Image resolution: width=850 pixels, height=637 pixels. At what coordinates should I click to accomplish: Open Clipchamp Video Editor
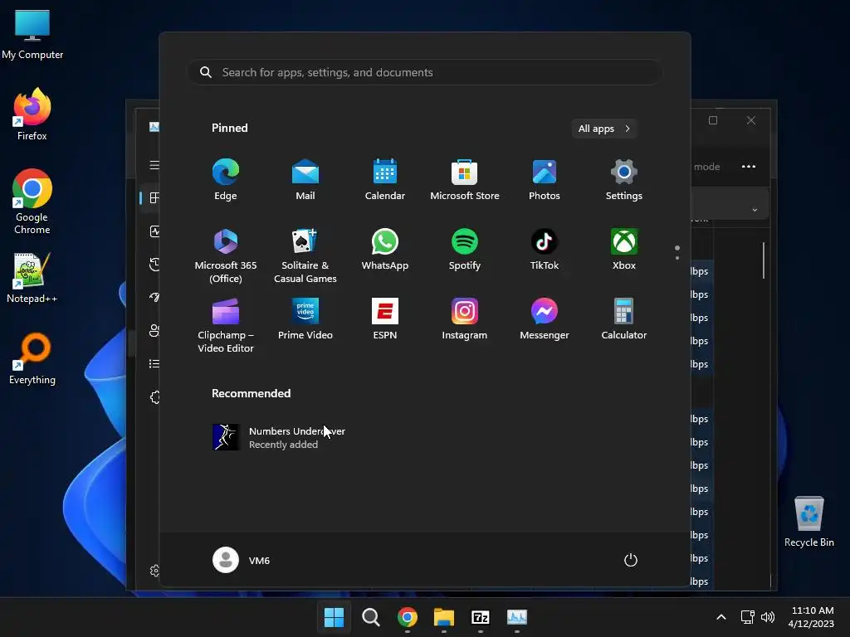[x=226, y=325]
